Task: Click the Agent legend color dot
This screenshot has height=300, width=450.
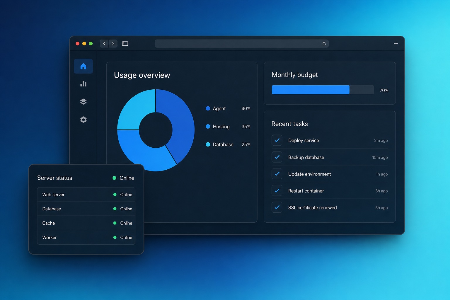Action: pos(208,108)
